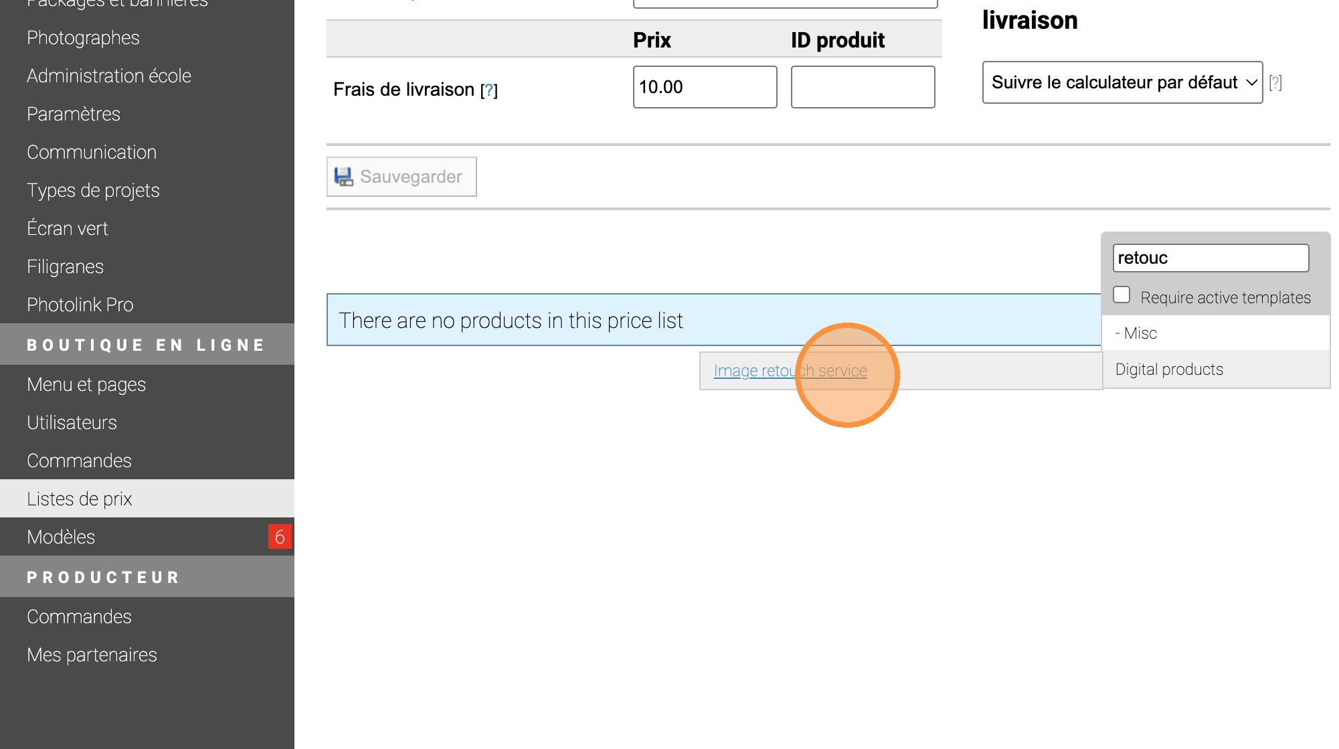Image resolution: width=1339 pixels, height=749 pixels.
Task: Click the Prix input showing 10.00
Action: coord(705,87)
